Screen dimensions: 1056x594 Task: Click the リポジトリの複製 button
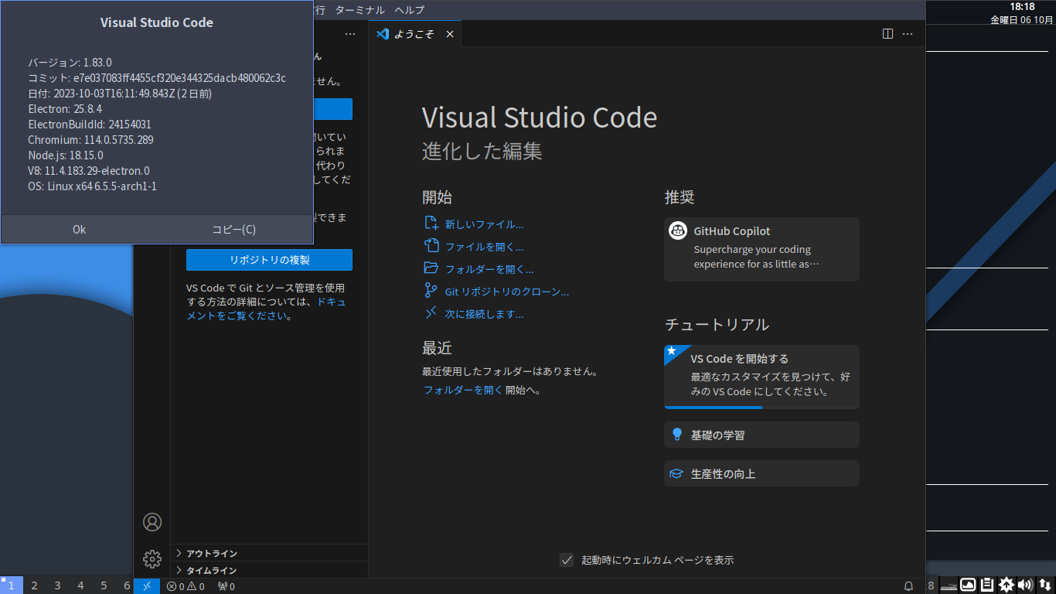[x=269, y=260]
